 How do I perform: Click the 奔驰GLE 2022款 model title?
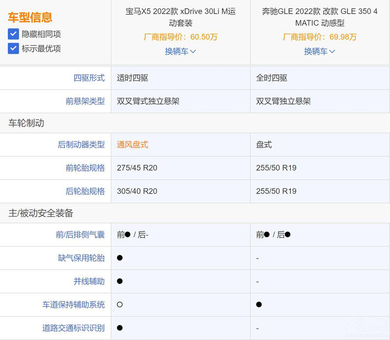(x=319, y=17)
